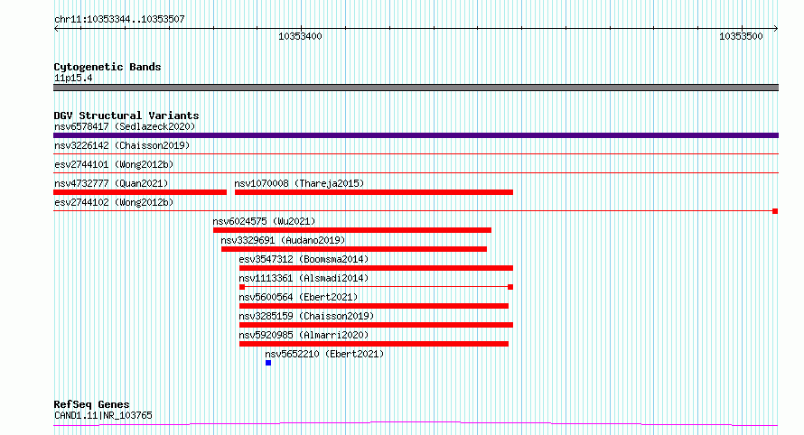Click the red end block of esv2744102
The width and height of the screenshot is (804, 435).
(x=775, y=211)
